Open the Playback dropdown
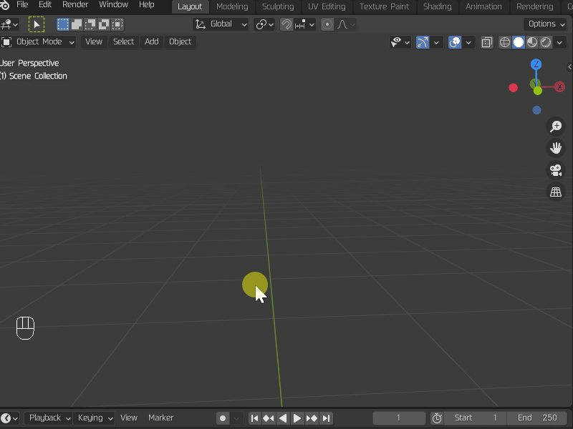This screenshot has height=429, width=573. coord(49,418)
